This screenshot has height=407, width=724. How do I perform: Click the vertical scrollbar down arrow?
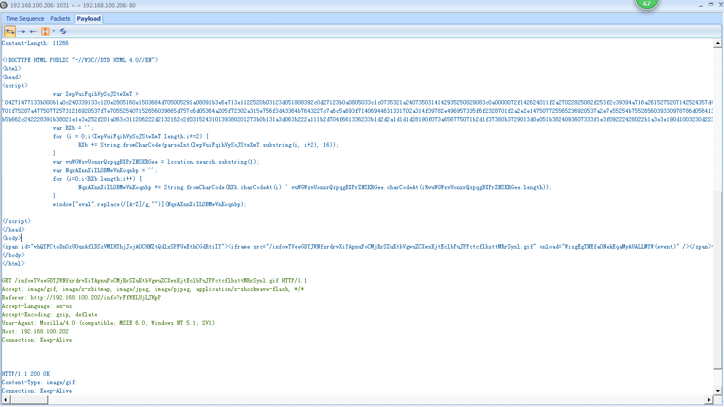pos(718,391)
